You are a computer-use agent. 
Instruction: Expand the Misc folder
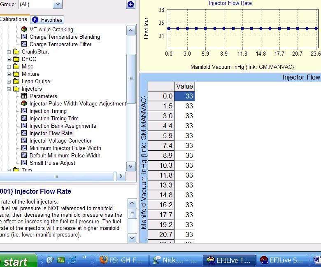tap(9, 67)
